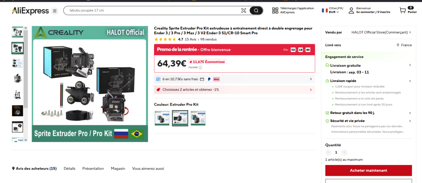Image resolution: width=422 pixels, height=183 pixels.
Task: Click the Retour gratuit box icon
Action: tap(327, 113)
